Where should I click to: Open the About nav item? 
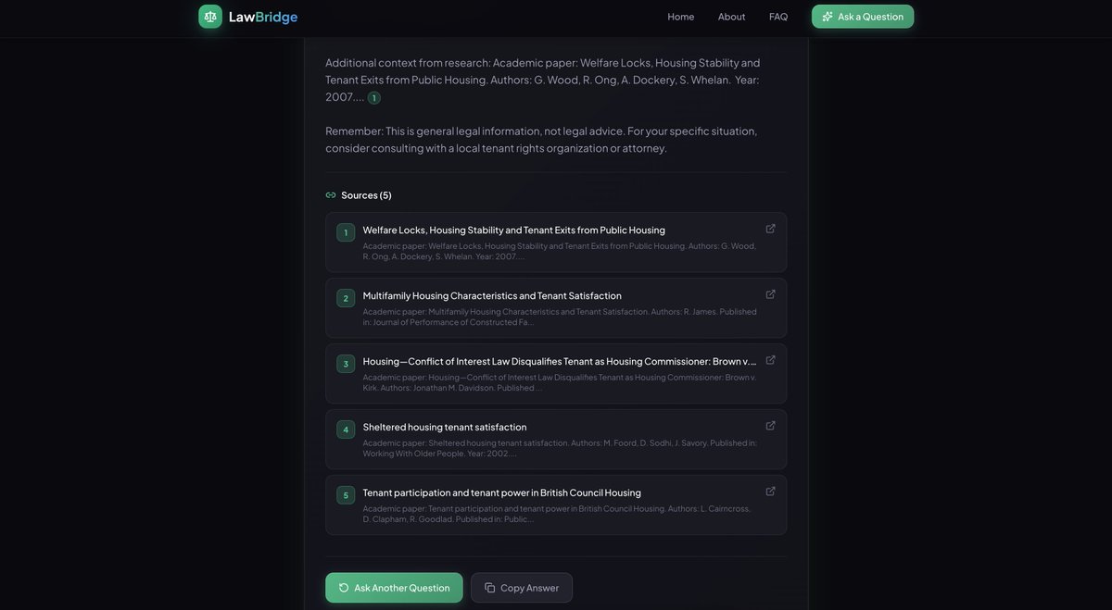732,17
